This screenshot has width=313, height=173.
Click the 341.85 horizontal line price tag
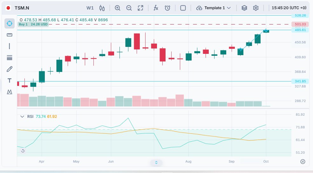300,81
